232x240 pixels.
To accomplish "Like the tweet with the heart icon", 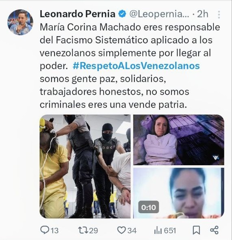I will [x=121, y=230].
